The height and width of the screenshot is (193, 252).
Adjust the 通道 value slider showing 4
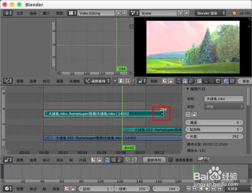[214, 122]
